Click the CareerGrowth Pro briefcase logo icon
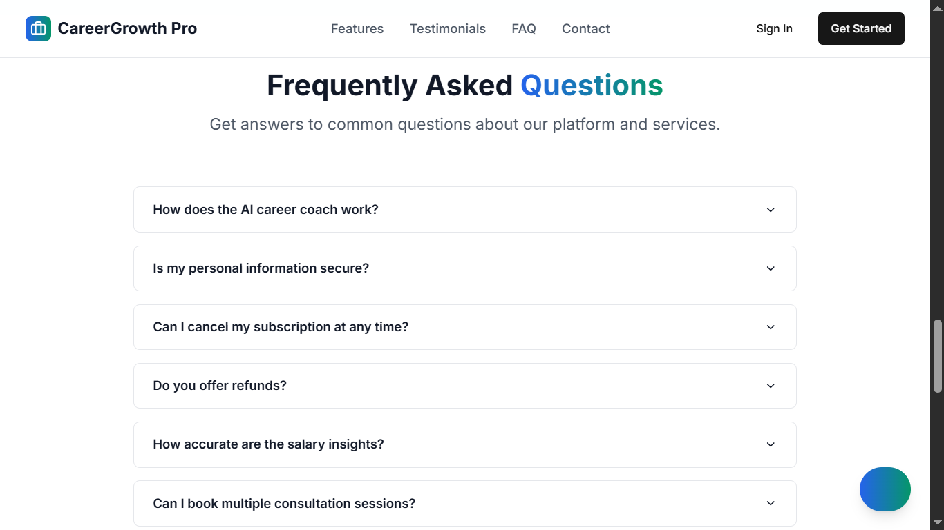Image resolution: width=944 pixels, height=530 pixels. (38, 28)
